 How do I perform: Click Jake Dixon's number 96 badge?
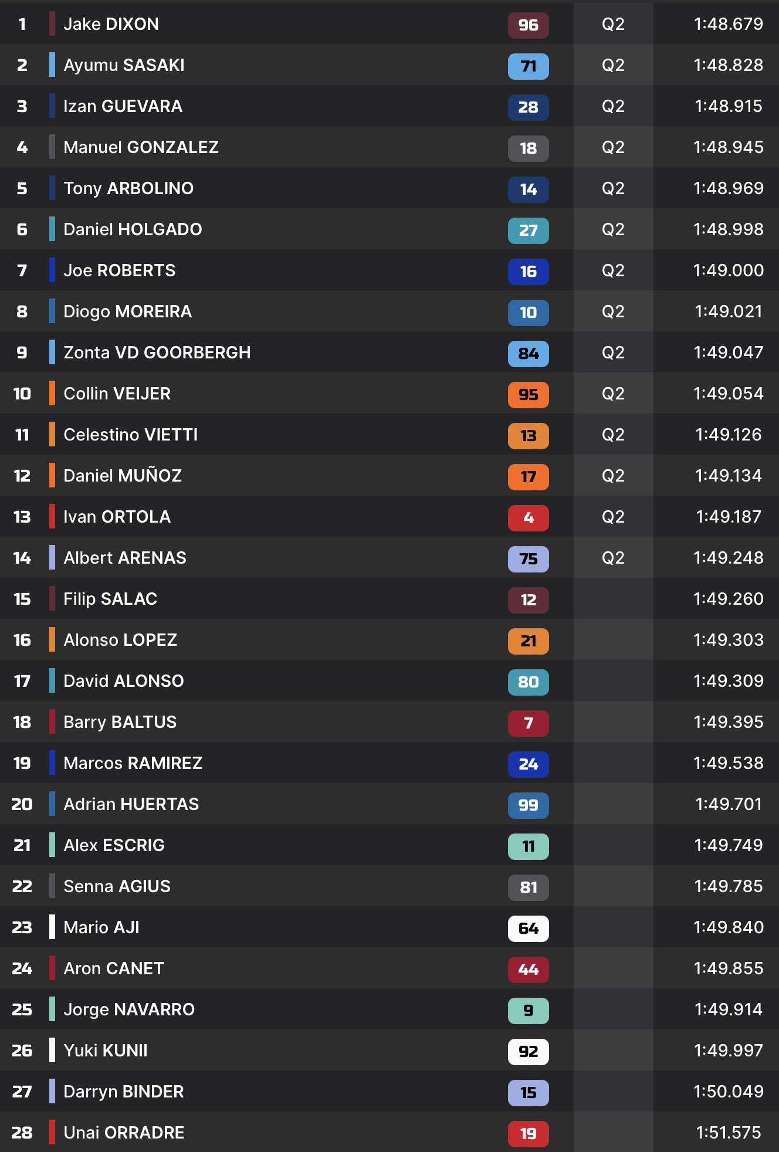click(x=528, y=25)
